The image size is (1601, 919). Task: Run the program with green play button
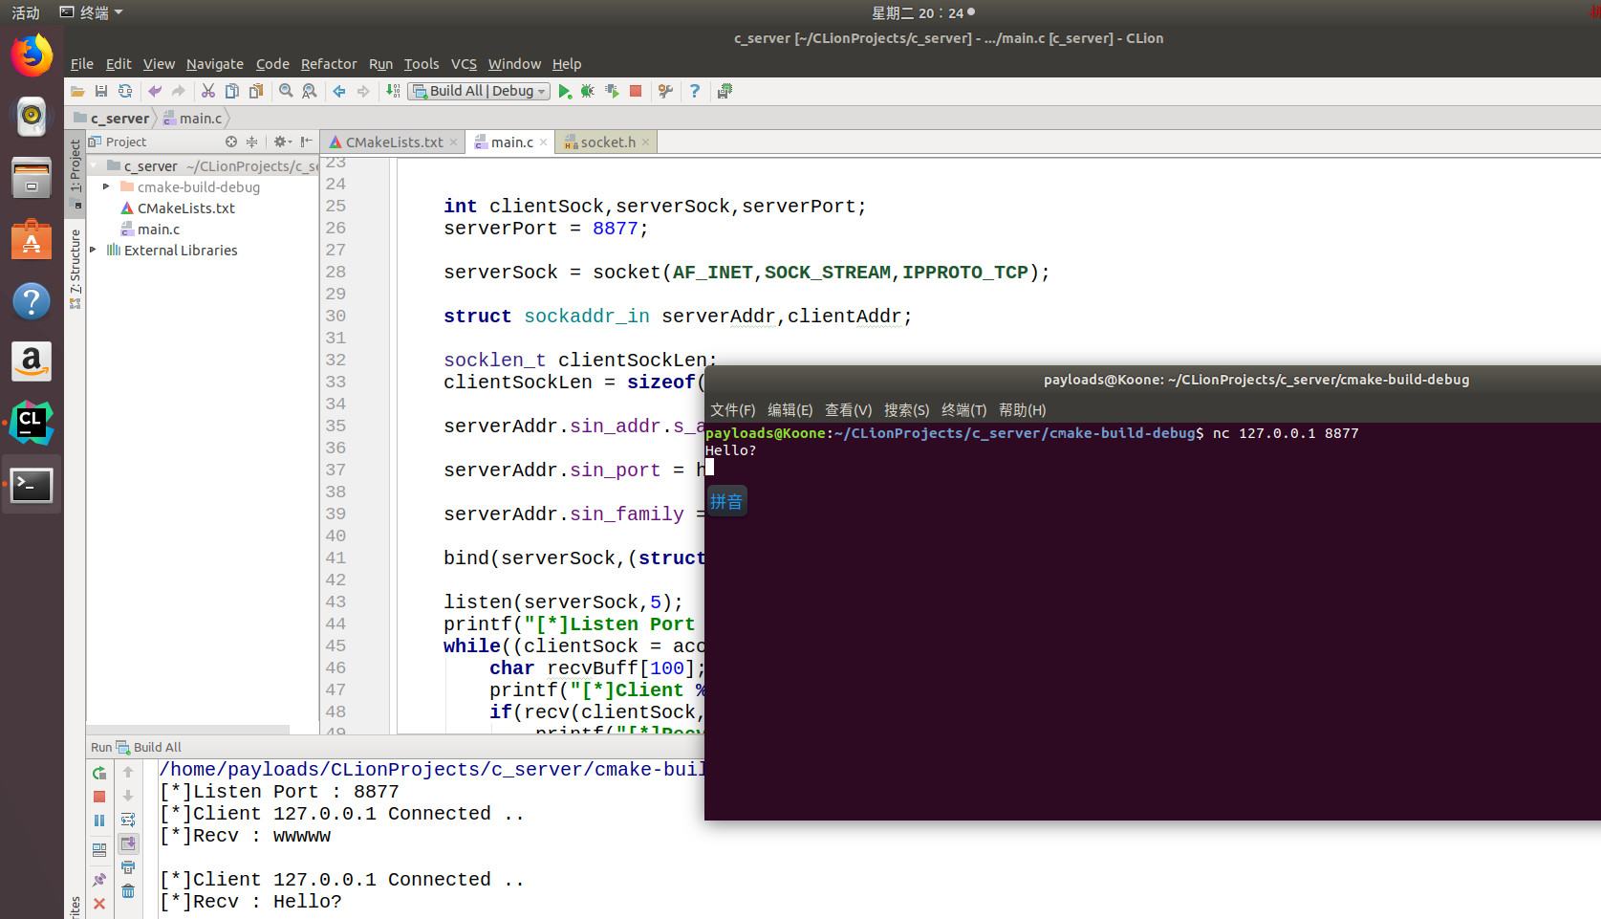(565, 91)
